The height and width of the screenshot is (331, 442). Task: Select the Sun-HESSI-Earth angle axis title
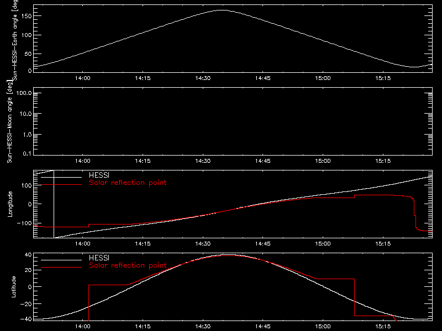coord(14,40)
